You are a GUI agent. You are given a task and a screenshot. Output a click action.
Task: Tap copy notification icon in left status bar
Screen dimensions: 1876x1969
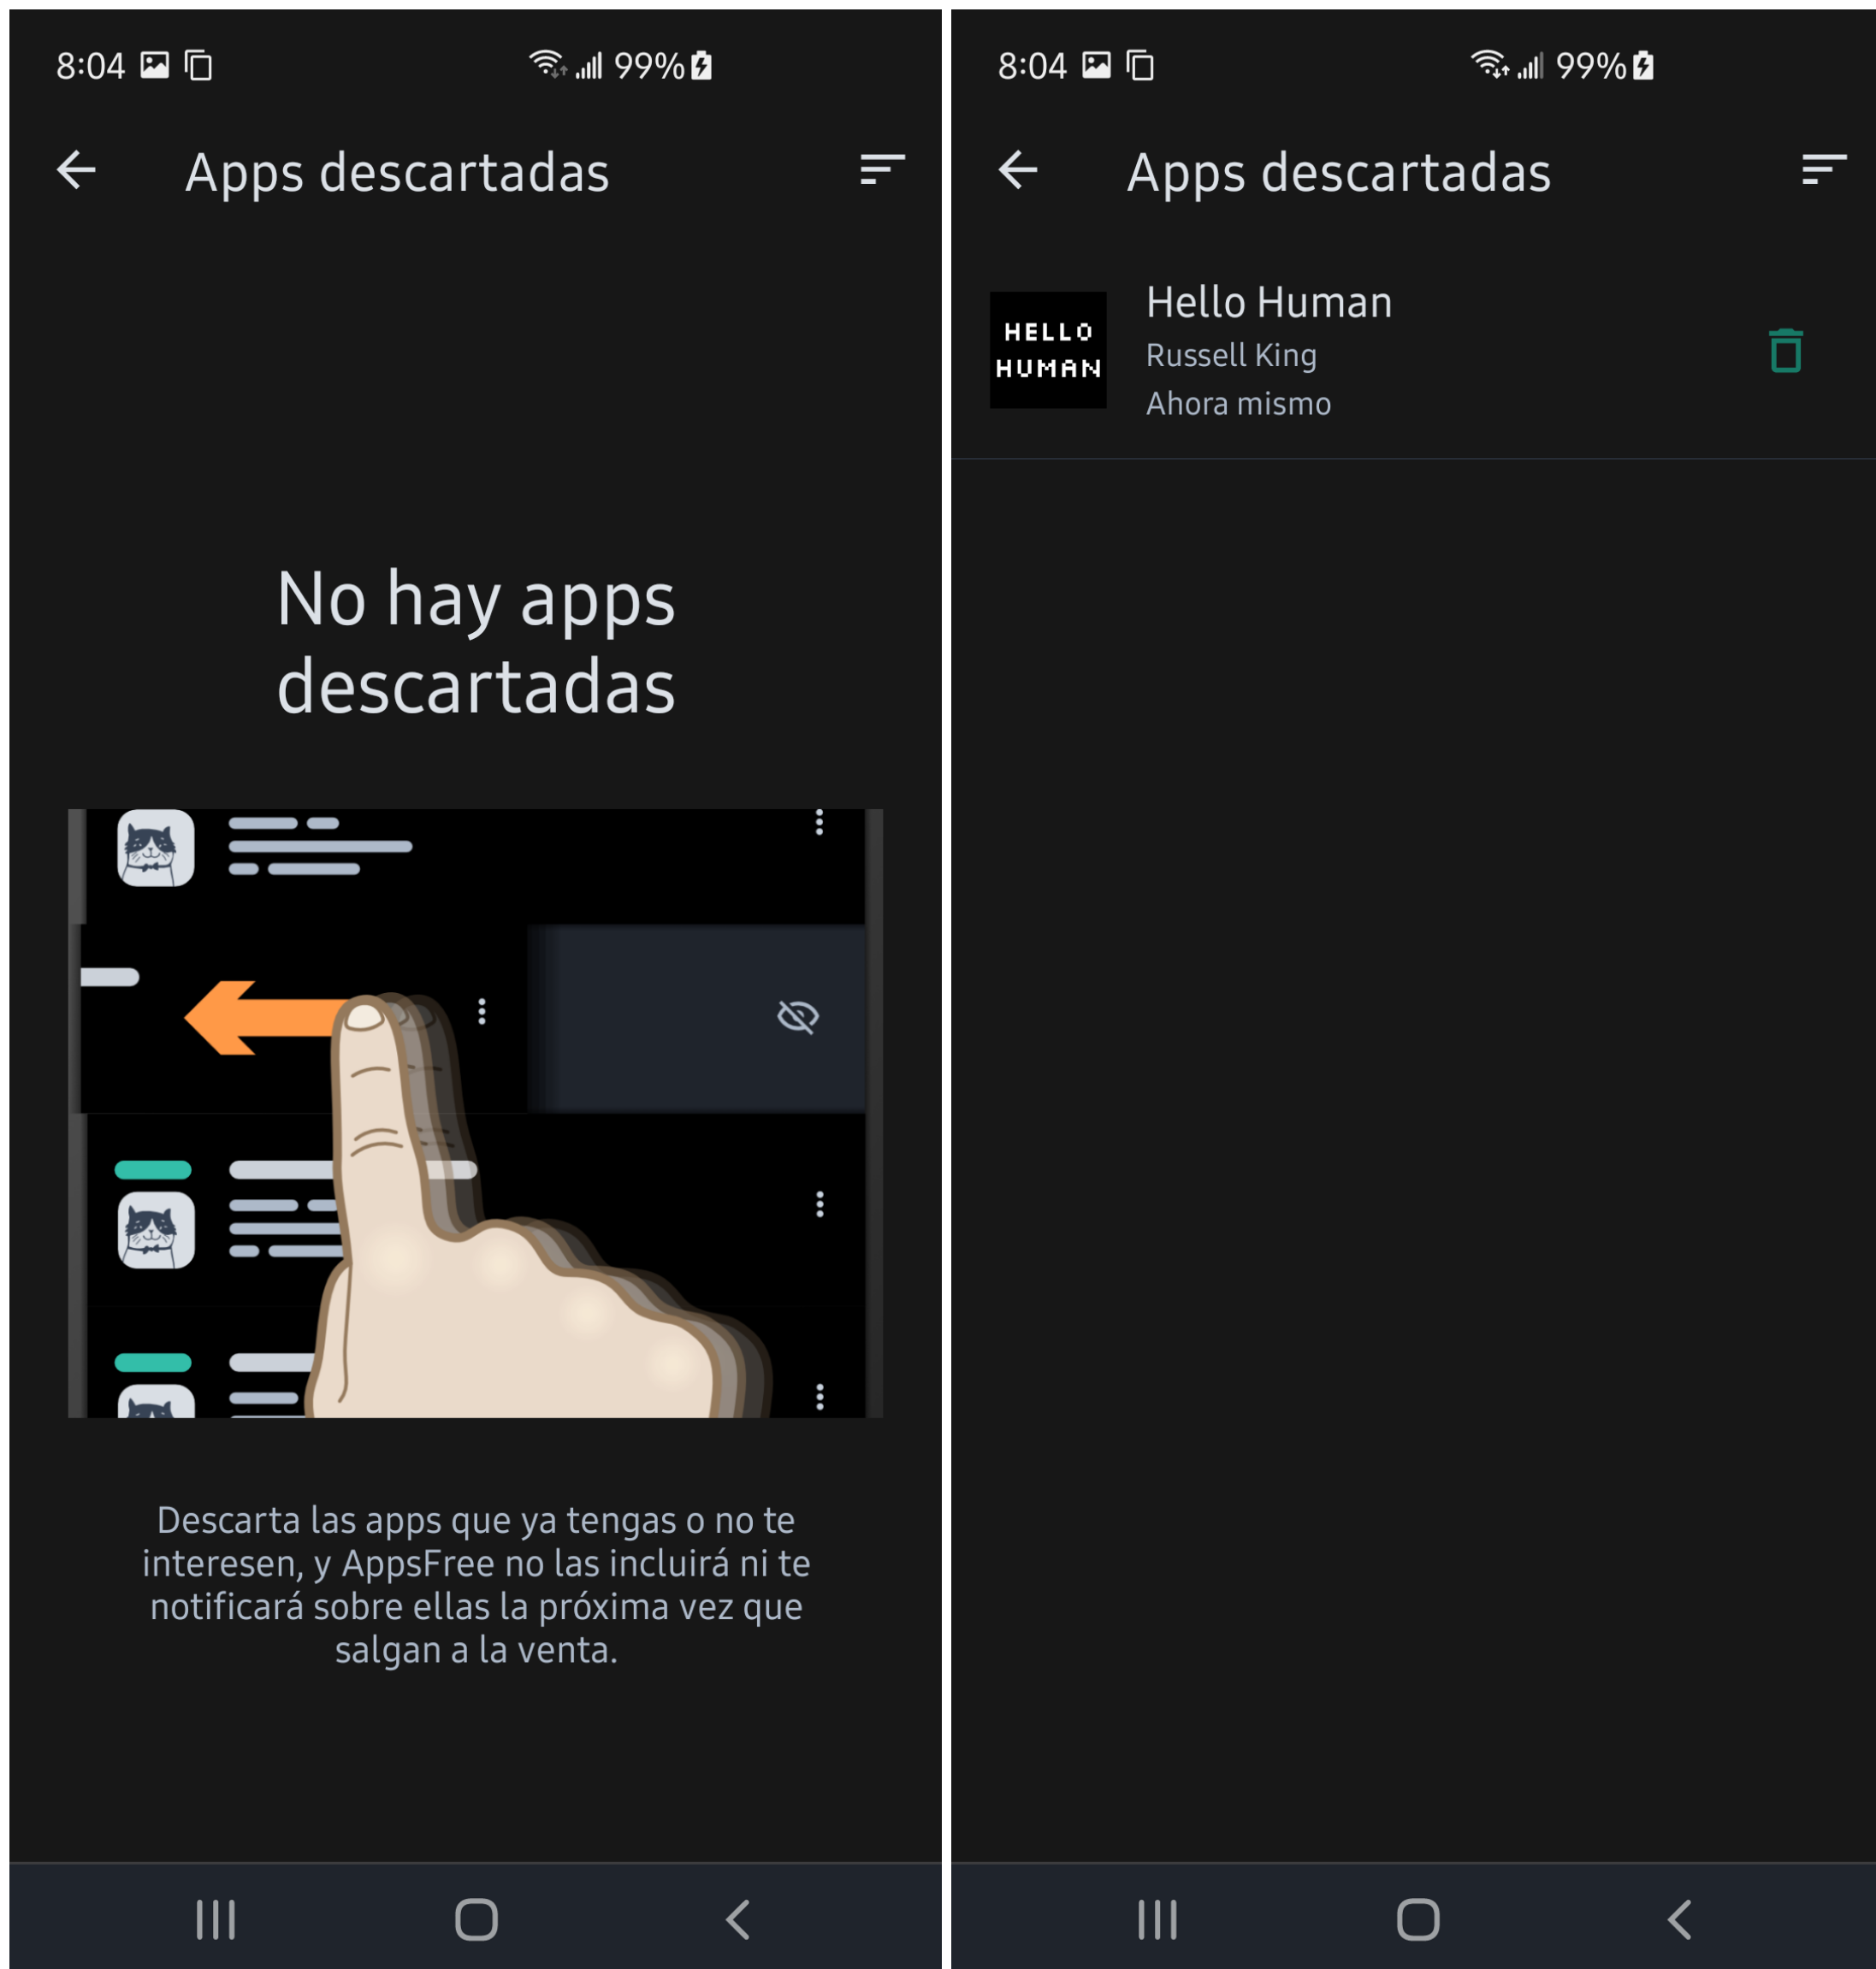click(198, 66)
